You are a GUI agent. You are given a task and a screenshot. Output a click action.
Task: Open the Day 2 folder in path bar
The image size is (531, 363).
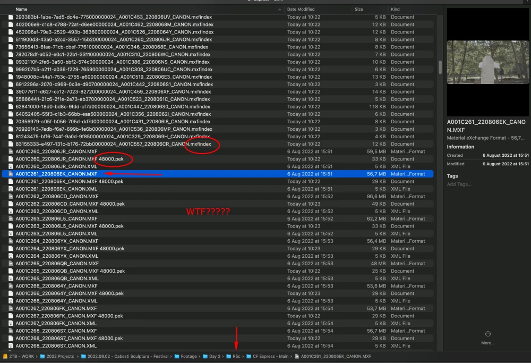point(212,356)
